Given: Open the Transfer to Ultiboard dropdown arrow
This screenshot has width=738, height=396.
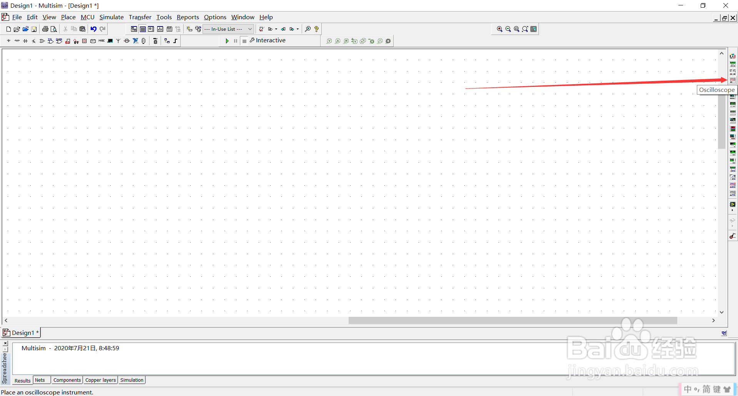Looking at the screenshot, I should point(276,29).
